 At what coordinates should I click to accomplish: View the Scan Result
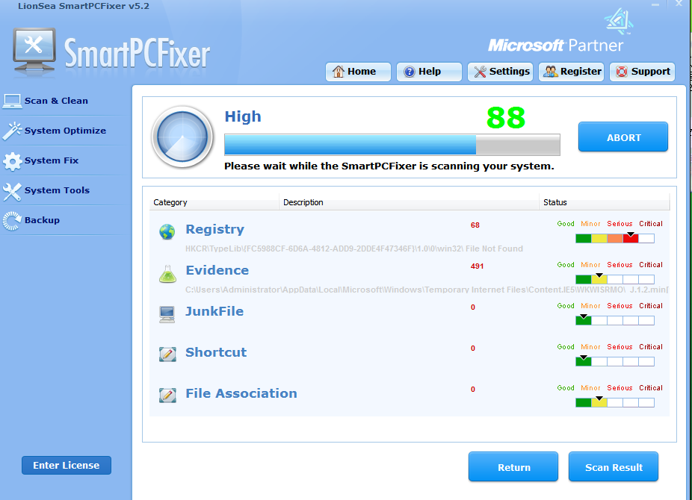click(614, 467)
